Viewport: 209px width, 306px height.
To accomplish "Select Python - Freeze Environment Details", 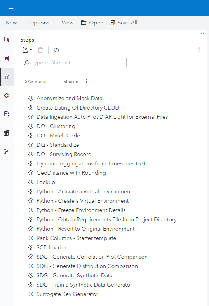I will [x=81, y=210].
